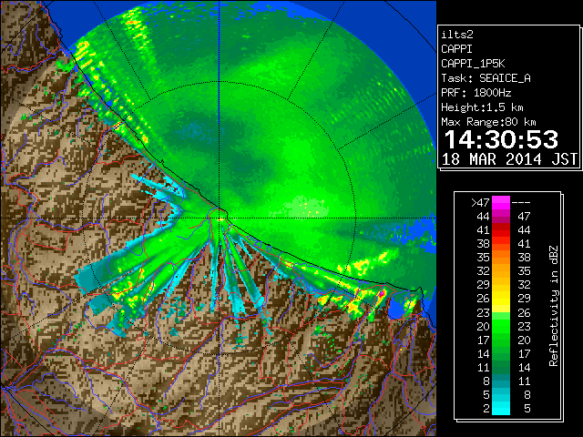Select the magenta >47 dBZ color swatch
This screenshot has height=437, width=583.
(501, 202)
